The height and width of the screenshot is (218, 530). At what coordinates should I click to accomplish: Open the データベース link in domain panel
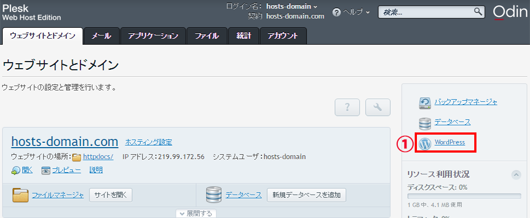tap(244, 195)
